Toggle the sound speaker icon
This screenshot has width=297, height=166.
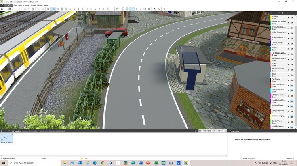[164, 9]
